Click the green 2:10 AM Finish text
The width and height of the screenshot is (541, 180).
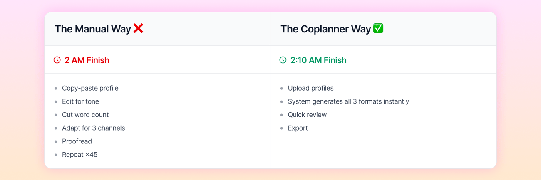(x=318, y=60)
